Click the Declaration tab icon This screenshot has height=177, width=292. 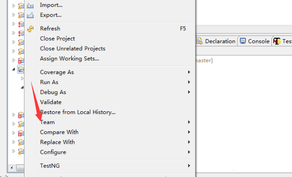click(199, 41)
